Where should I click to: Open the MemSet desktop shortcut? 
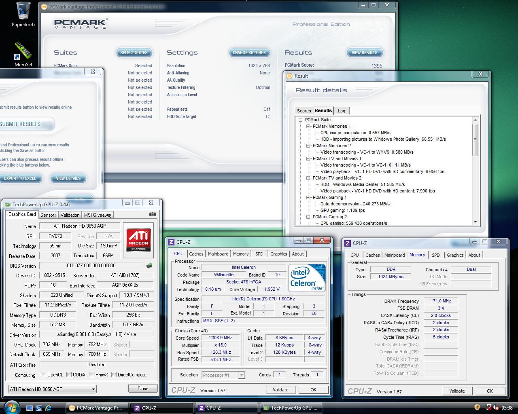click(x=23, y=54)
